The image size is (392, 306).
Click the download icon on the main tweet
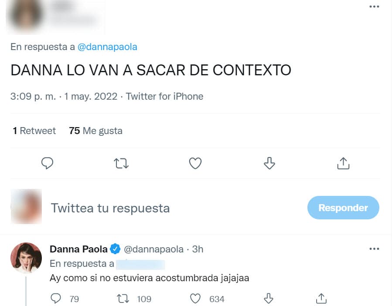[269, 163]
